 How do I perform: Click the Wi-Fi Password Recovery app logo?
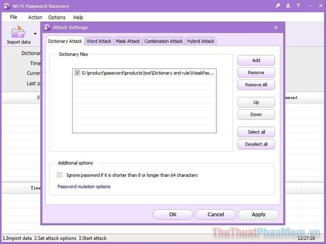click(7, 6)
